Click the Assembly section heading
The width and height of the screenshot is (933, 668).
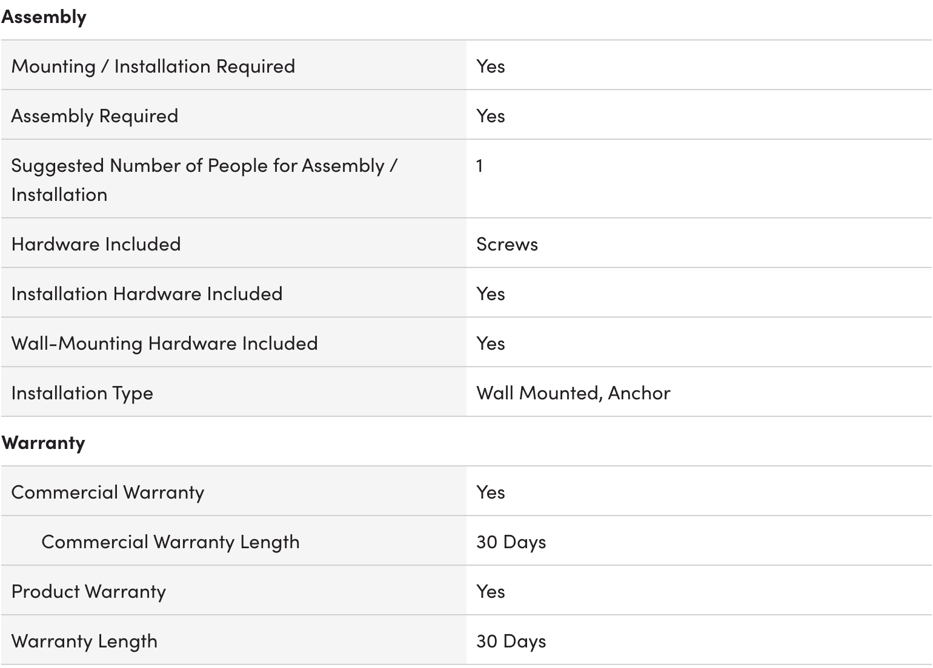44,16
